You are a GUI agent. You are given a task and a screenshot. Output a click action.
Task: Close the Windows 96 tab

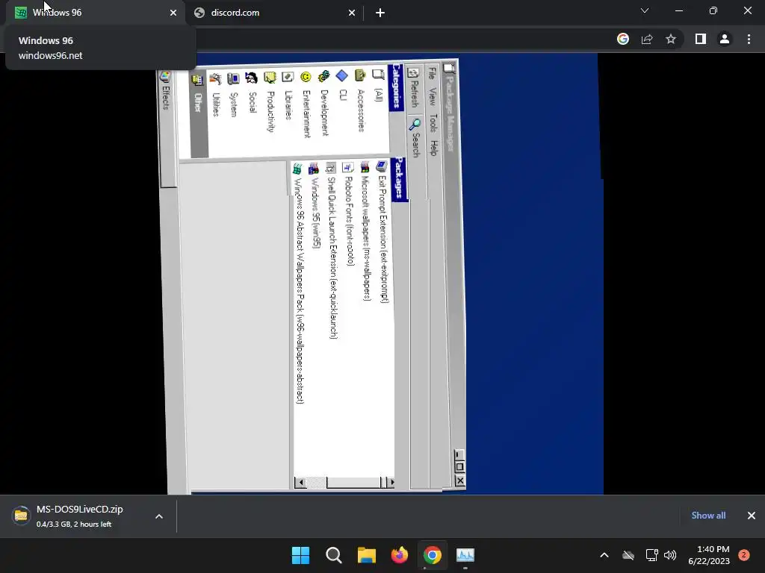point(173,13)
